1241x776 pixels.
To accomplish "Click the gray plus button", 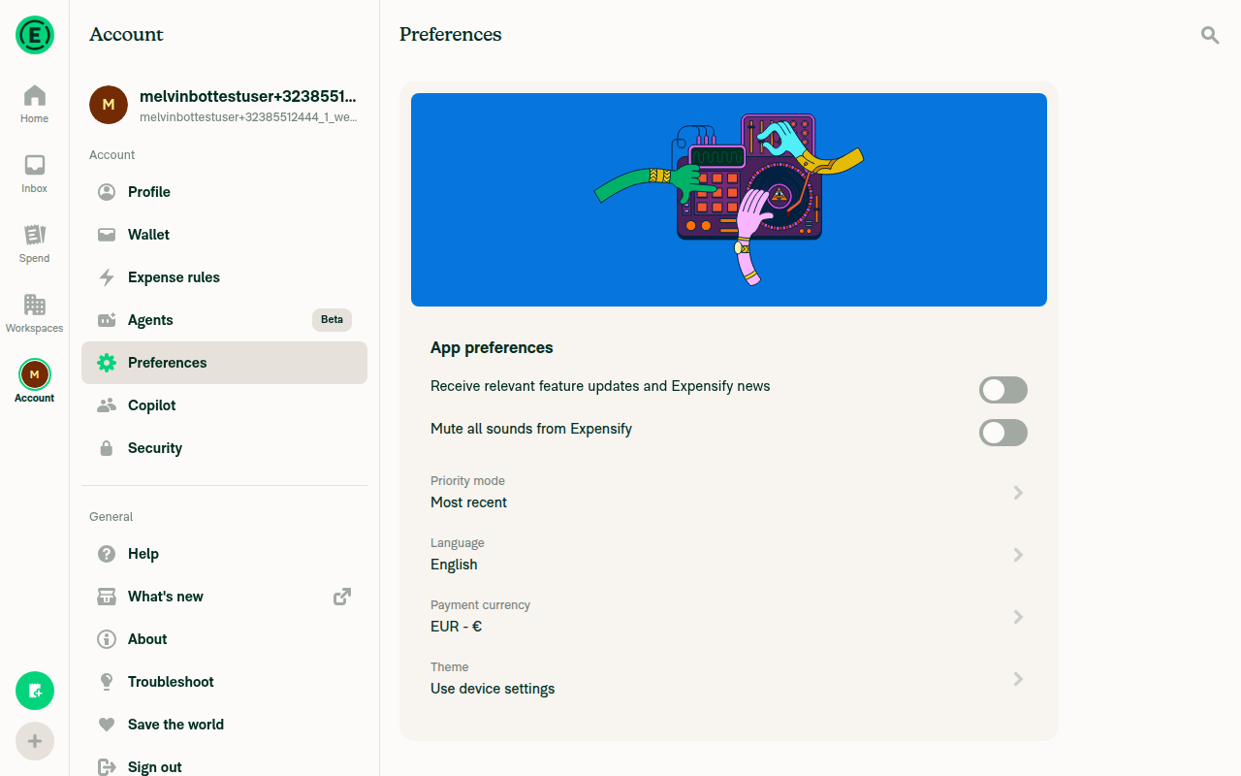I will pyautogui.click(x=35, y=741).
